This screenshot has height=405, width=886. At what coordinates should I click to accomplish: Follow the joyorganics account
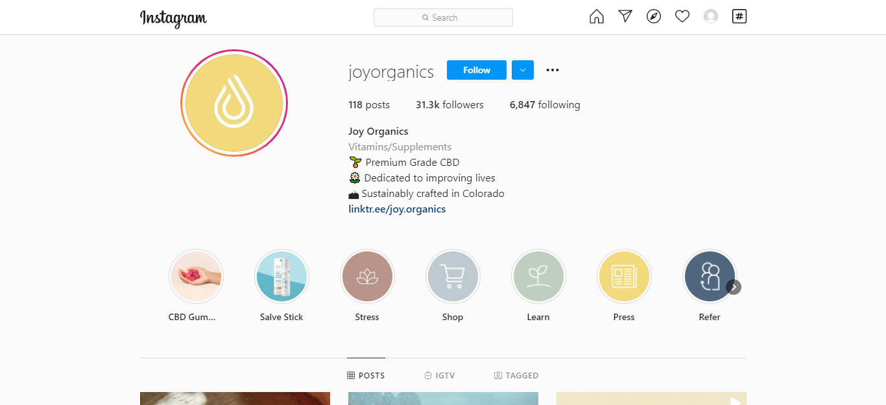pos(477,70)
